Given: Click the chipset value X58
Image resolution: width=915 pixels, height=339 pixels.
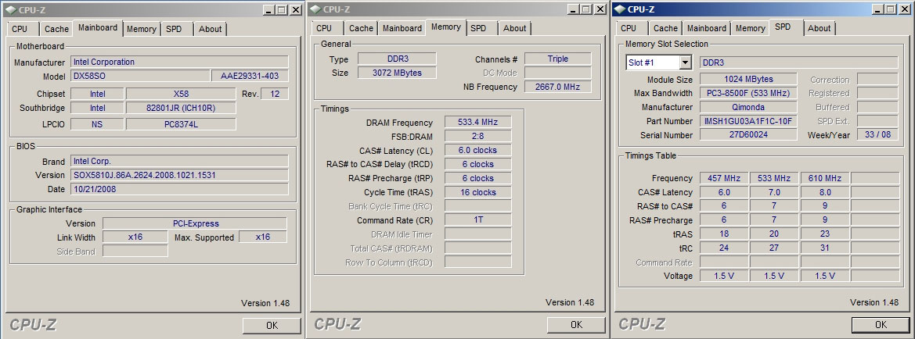Looking at the screenshot, I should [181, 94].
